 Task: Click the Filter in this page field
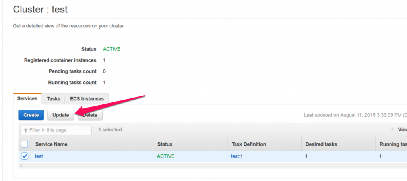pyautogui.click(x=56, y=130)
